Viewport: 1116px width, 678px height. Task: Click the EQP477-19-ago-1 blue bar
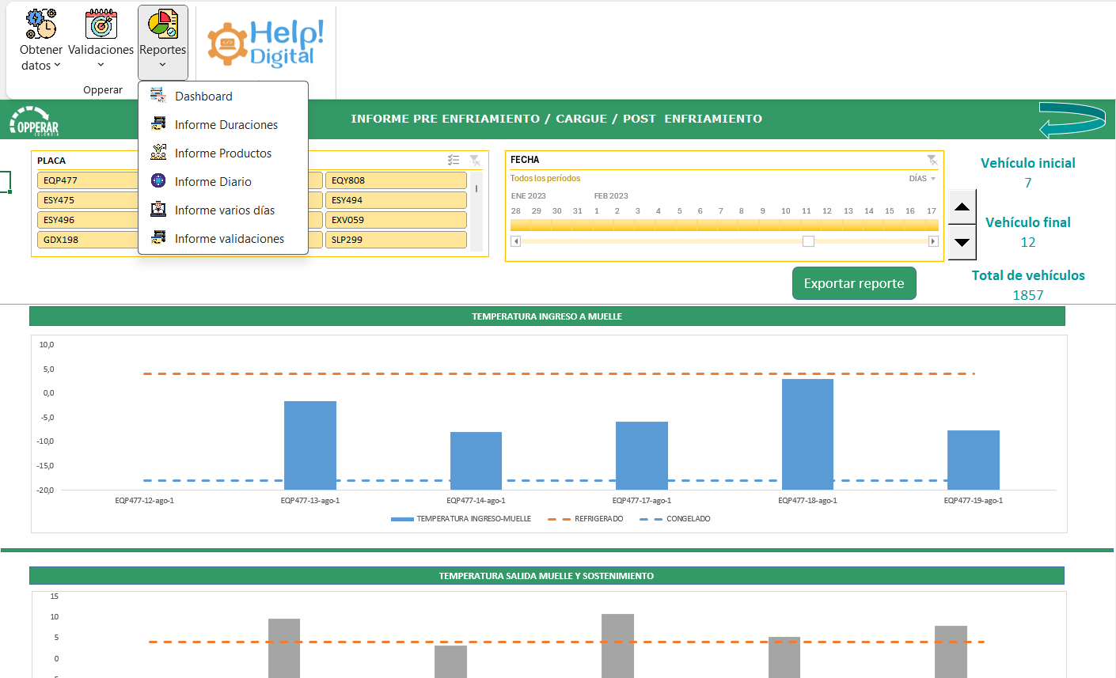coord(974,460)
